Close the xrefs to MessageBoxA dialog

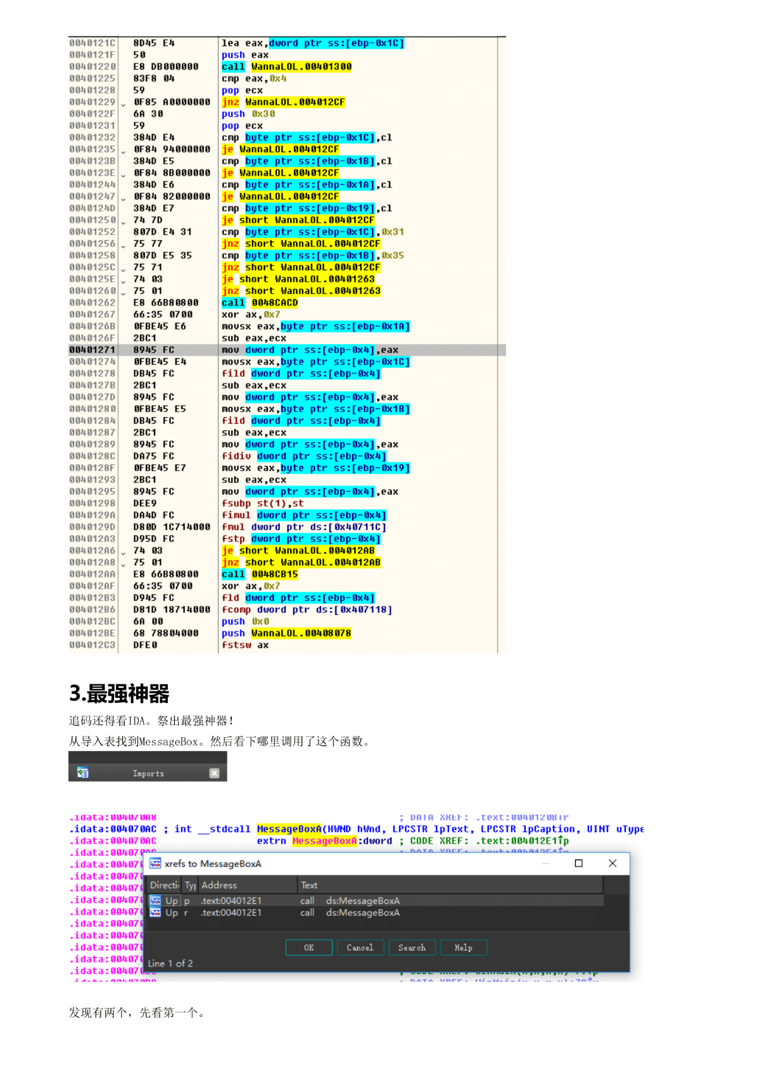coord(612,863)
